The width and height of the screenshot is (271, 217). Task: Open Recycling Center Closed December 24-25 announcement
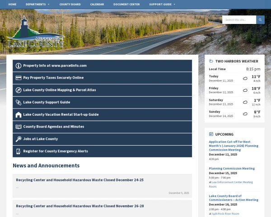tap(79, 180)
